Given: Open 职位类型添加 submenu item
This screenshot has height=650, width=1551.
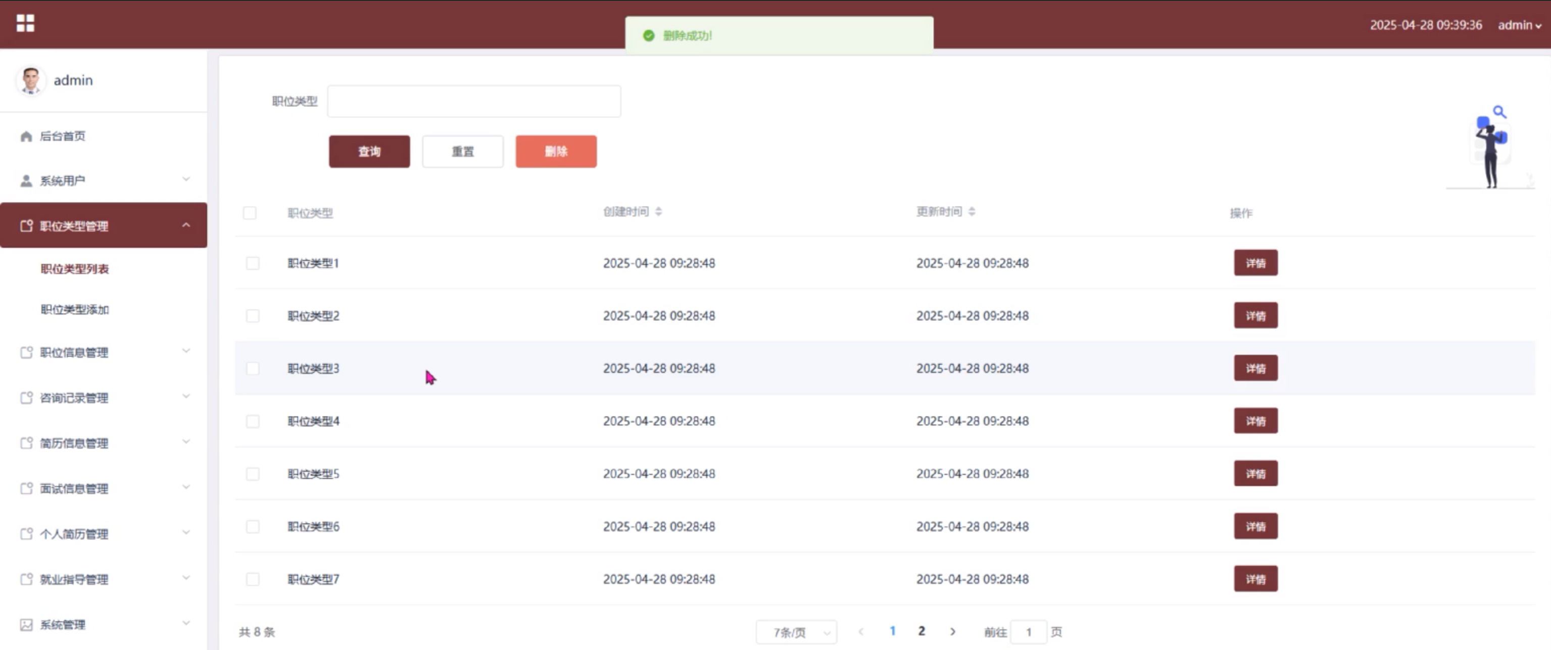Looking at the screenshot, I should pos(75,310).
